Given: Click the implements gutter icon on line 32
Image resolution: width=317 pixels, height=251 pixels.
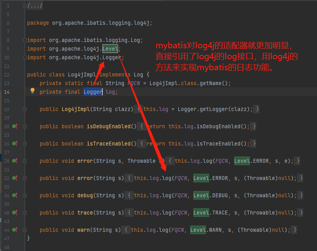Looking at the screenshot, I should click(15, 178).
